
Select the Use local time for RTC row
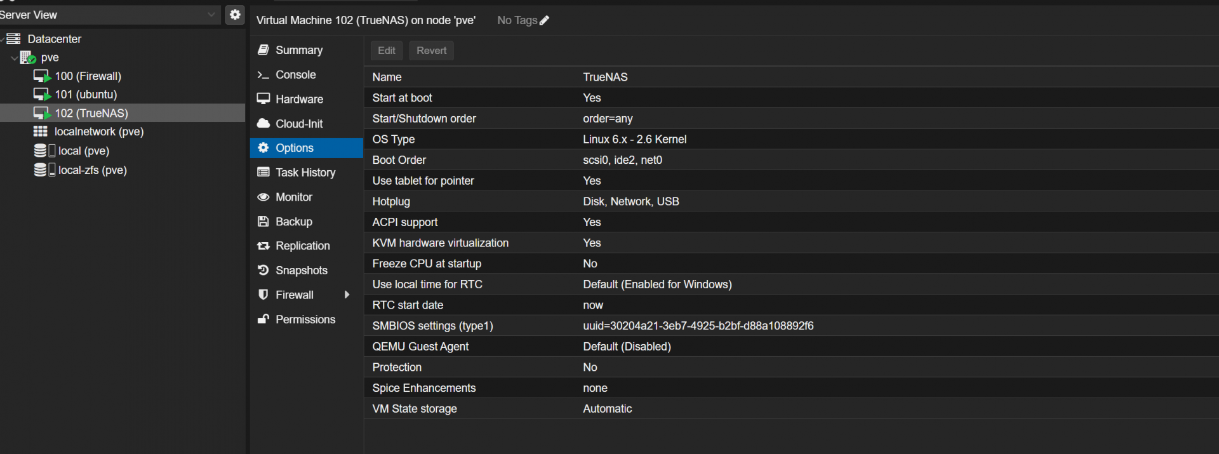click(x=792, y=284)
